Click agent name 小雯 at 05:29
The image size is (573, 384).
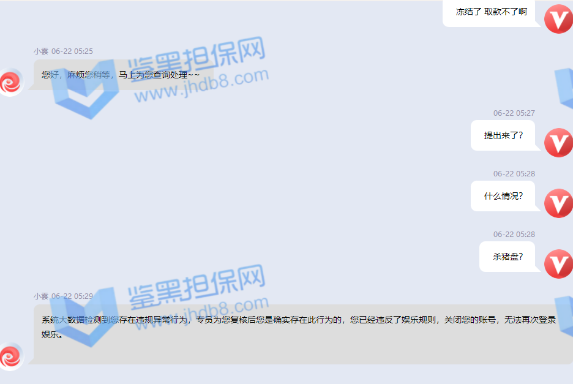tap(40, 296)
